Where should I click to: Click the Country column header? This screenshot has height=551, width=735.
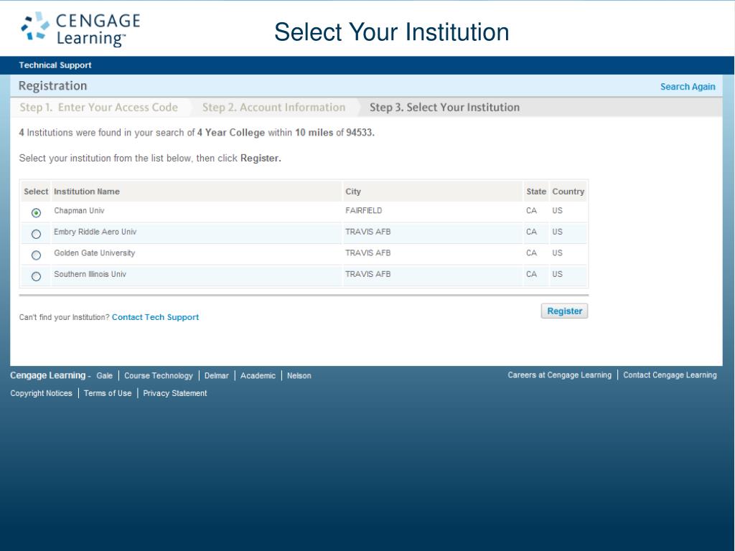tap(568, 191)
